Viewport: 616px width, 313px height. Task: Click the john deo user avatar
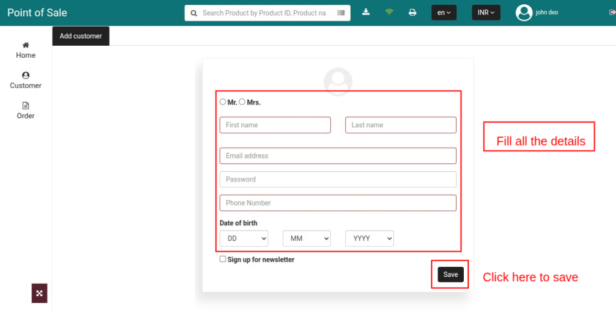[524, 13]
